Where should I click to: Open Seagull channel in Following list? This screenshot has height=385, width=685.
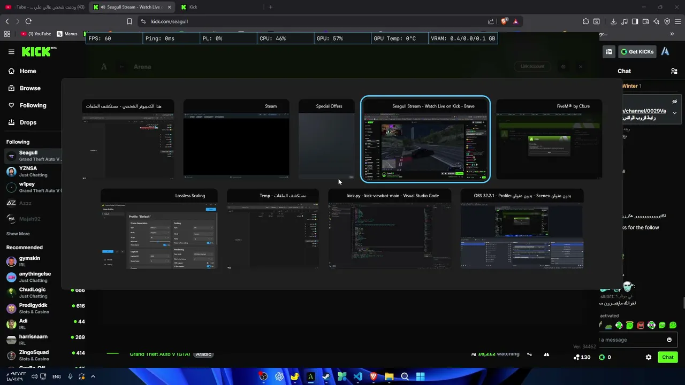[32, 156]
